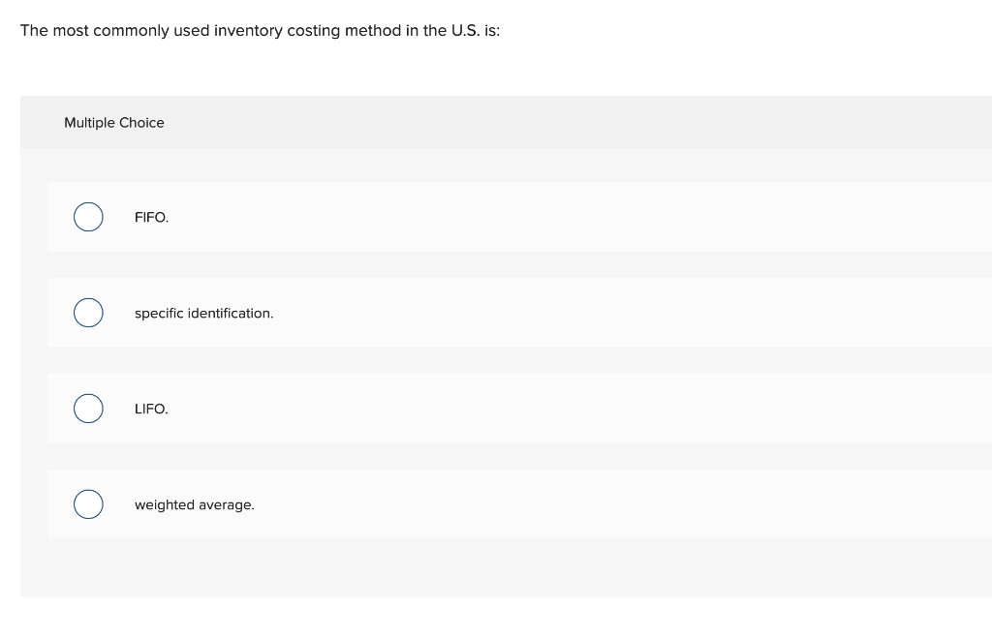The height and width of the screenshot is (639, 992).
Task: Click the specific identification answer text
Action: click(203, 313)
